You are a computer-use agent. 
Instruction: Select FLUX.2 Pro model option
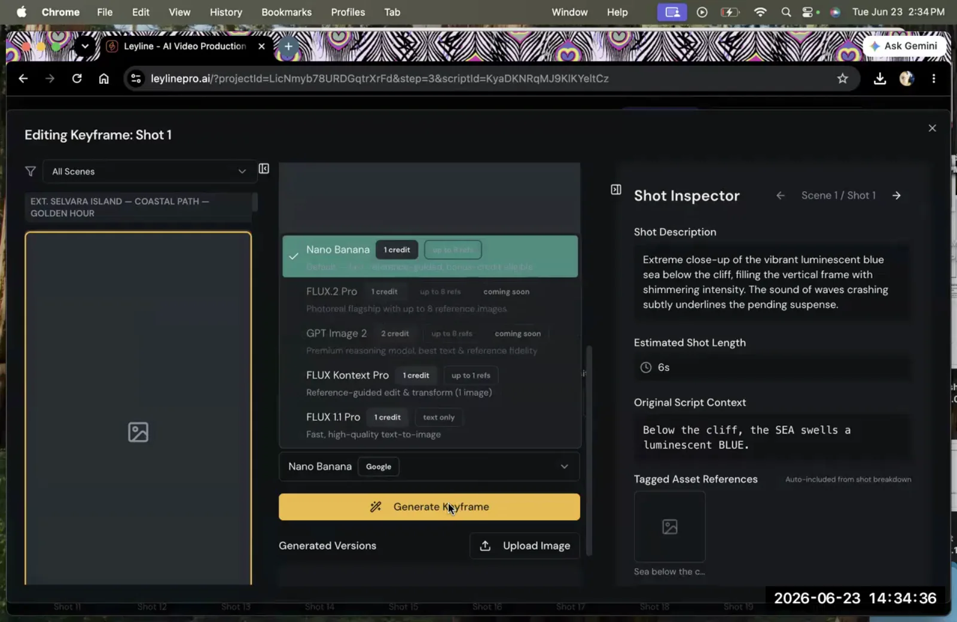tap(430, 299)
